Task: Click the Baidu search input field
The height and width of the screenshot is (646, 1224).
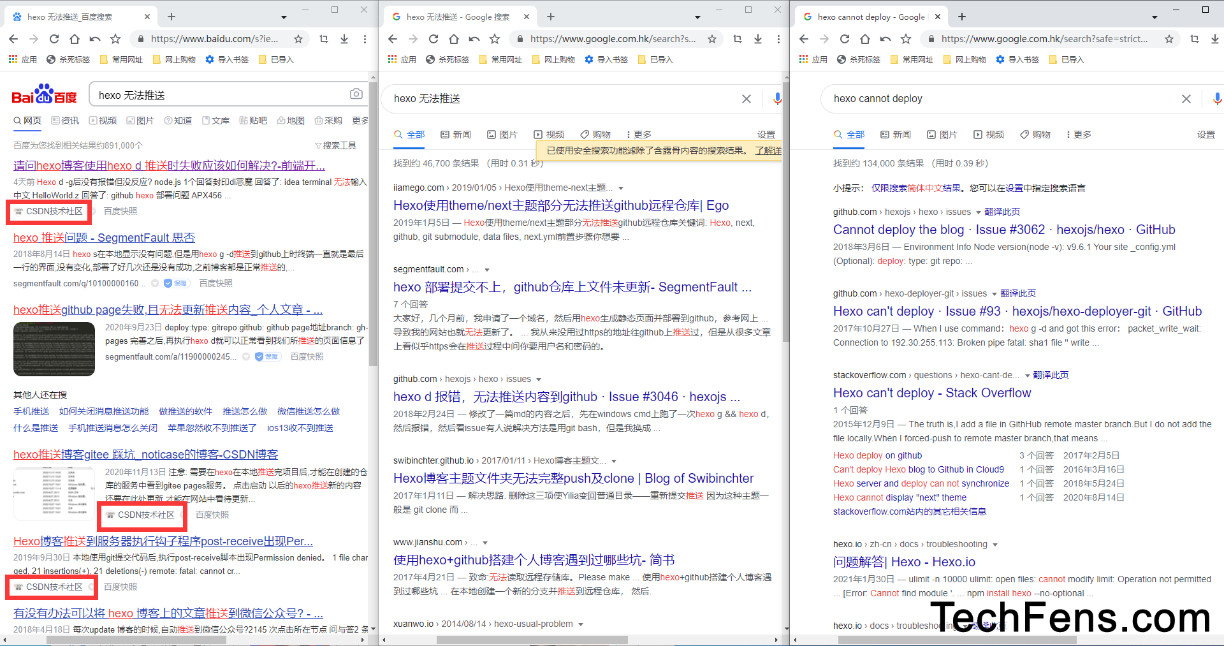Action: [217, 95]
